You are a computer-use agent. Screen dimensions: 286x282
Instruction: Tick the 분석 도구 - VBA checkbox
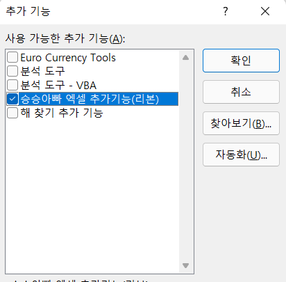click(x=12, y=85)
